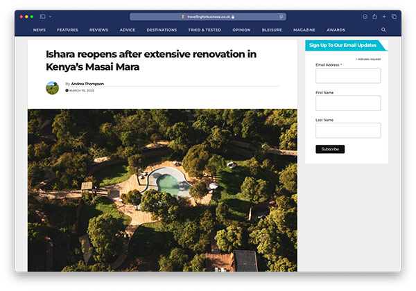Click the address bar URL field
Screen dimensions: 416x291
click(x=207, y=16)
